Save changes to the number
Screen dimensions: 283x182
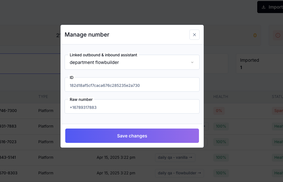(x=132, y=136)
